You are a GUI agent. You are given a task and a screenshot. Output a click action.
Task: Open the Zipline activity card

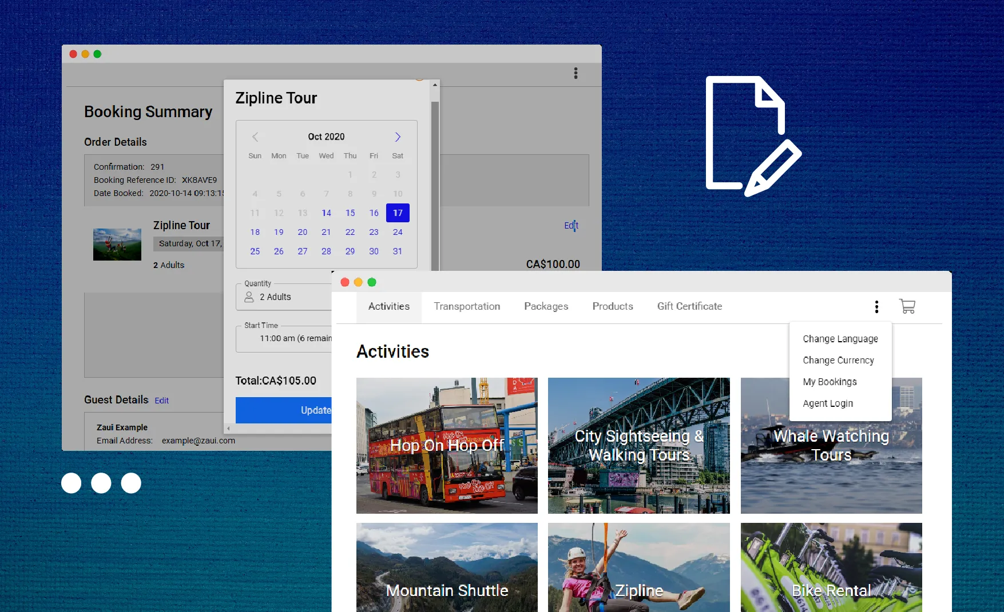639,567
